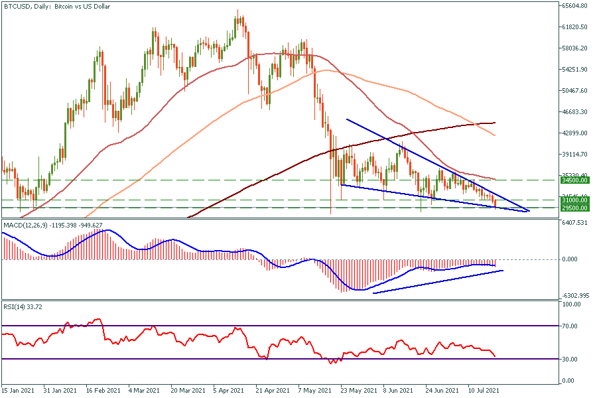This screenshot has width=597, height=398.
Task: Select the RSI(14) 33.72 indicator label
Action: coord(23,306)
